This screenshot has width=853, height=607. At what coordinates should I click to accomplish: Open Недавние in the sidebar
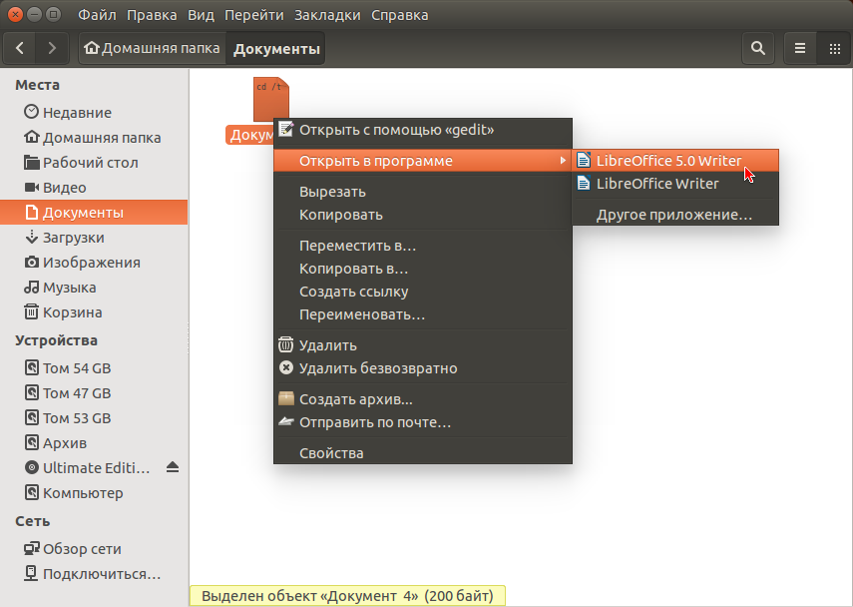[94, 112]
